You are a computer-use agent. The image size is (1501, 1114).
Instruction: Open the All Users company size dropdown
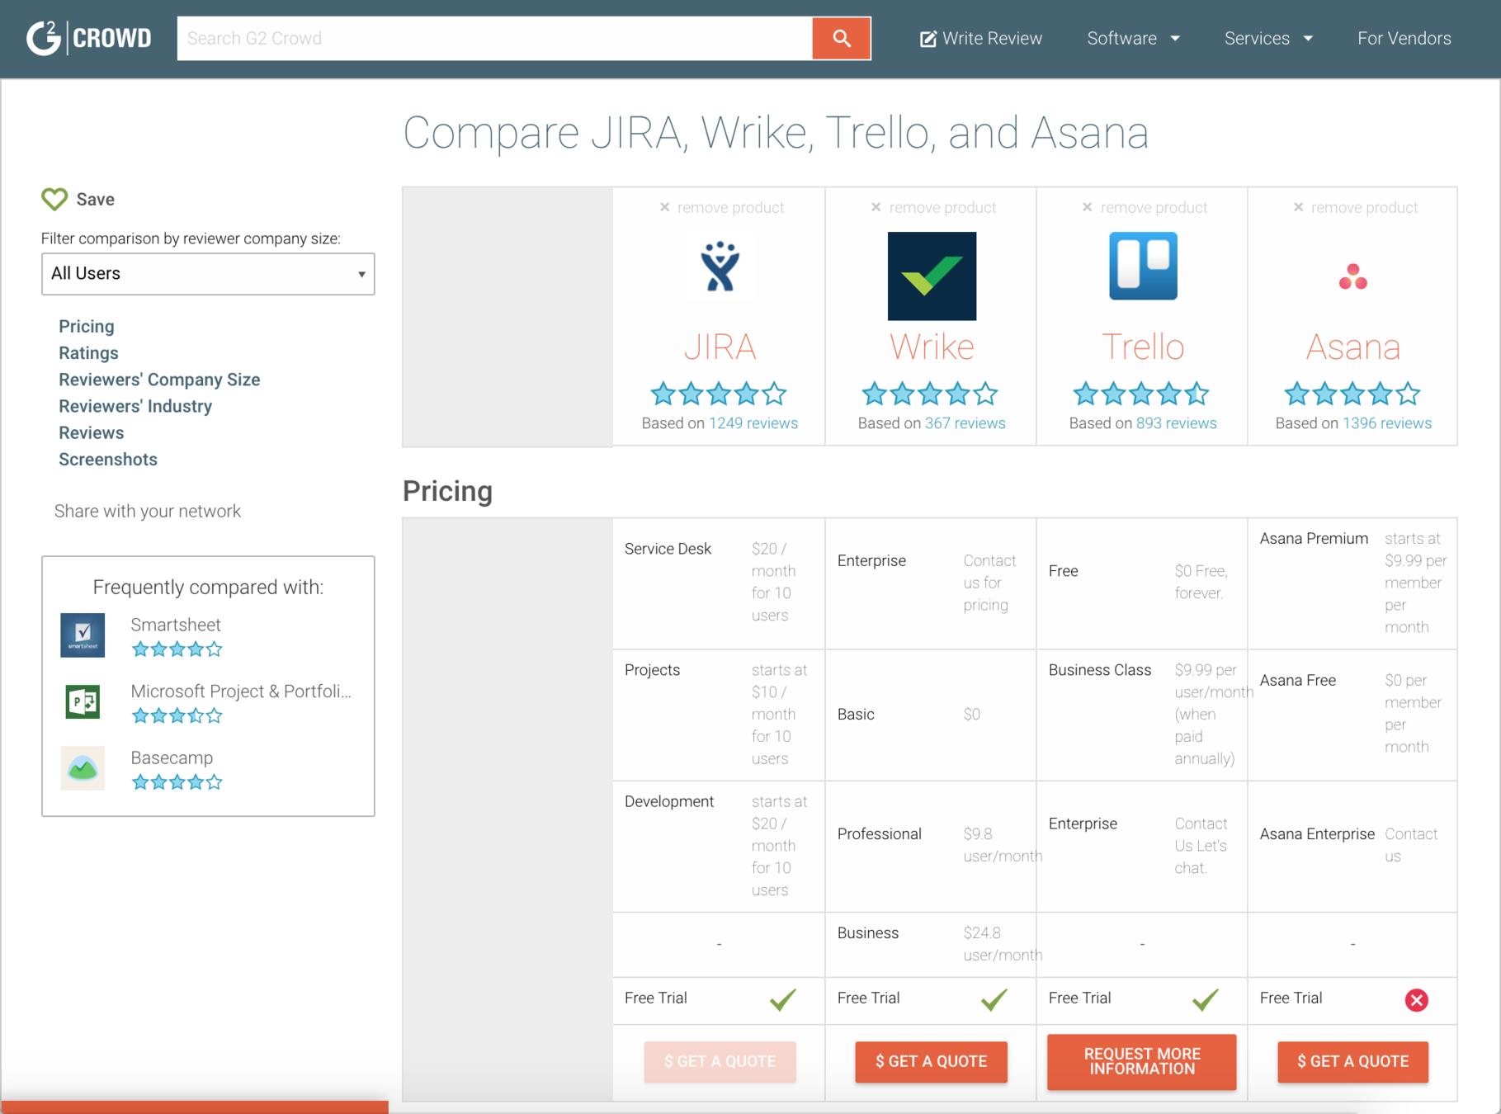208,274
